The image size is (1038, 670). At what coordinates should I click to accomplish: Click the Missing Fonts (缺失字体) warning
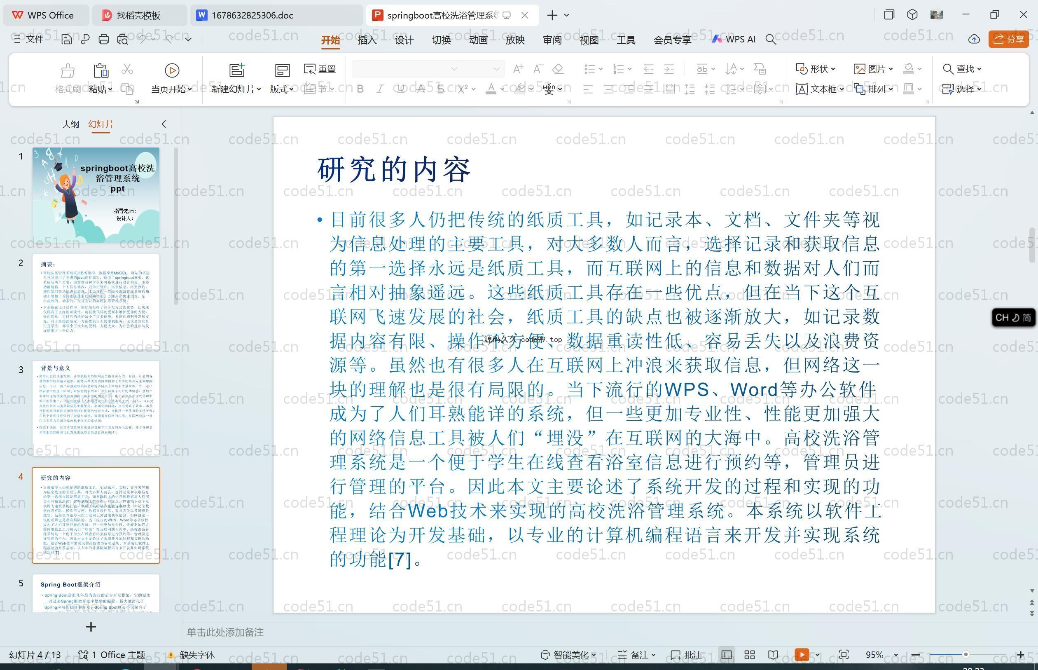(x=192, y=655)
